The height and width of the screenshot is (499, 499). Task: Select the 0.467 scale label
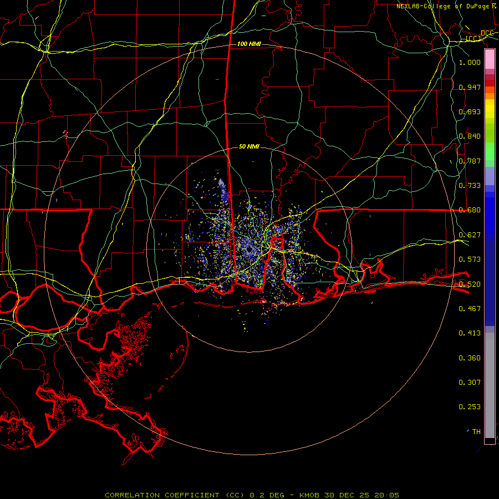point(470,309)
